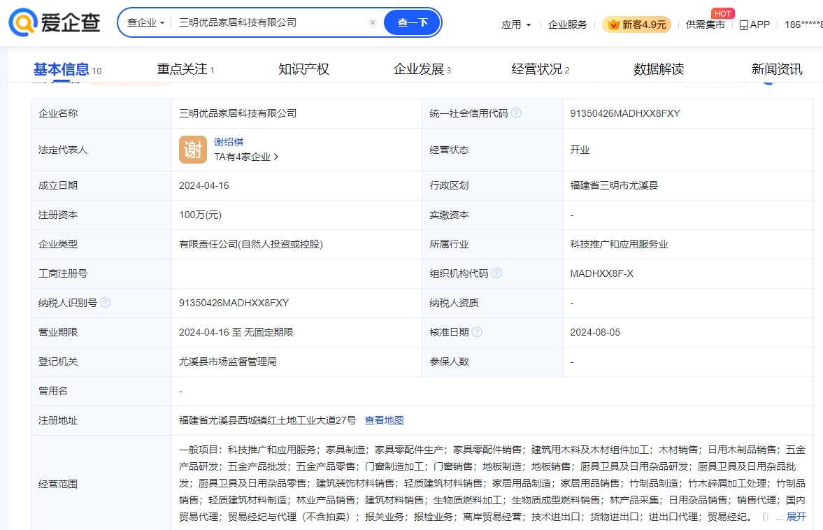Open help for 统一社会信用代码

517,113
